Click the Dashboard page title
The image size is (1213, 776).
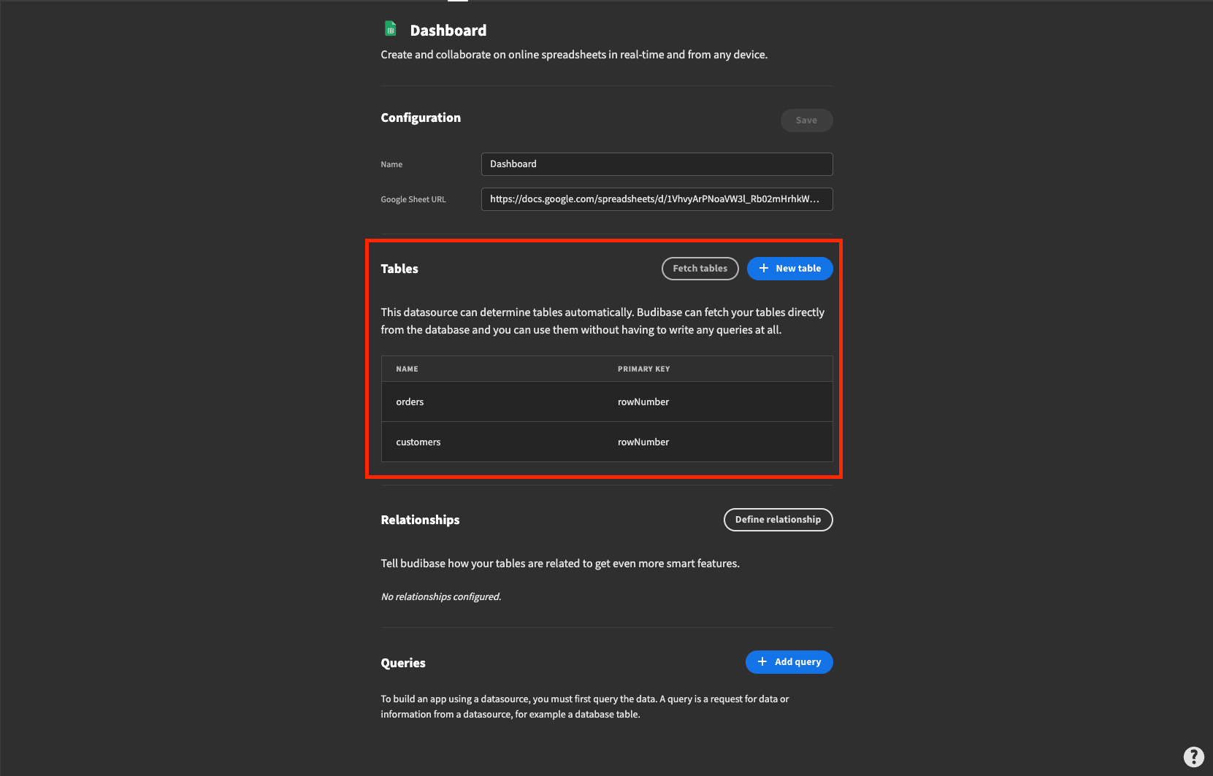click(448, 31)
